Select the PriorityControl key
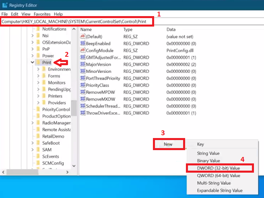264x198 pixels. 56,109
